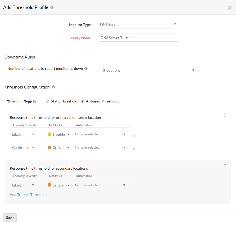Click the Save button
236x226 pixels.
[10, 218]
